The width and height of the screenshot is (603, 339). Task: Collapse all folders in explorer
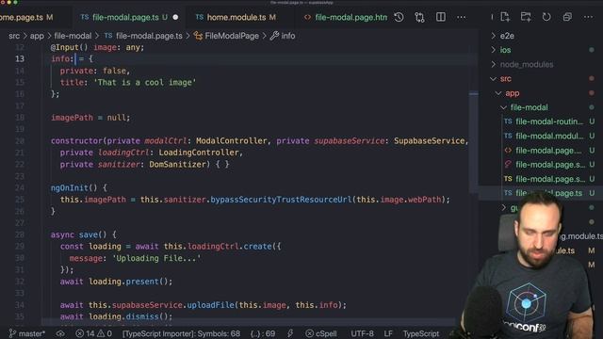tap(567, 17)
